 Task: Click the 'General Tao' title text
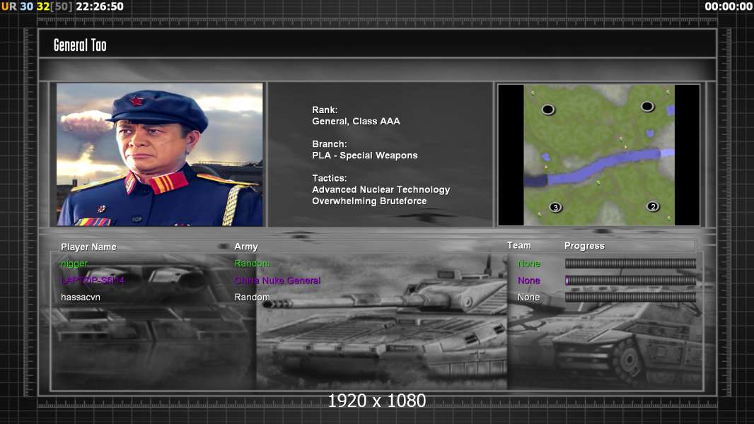[x=80, y=45]
